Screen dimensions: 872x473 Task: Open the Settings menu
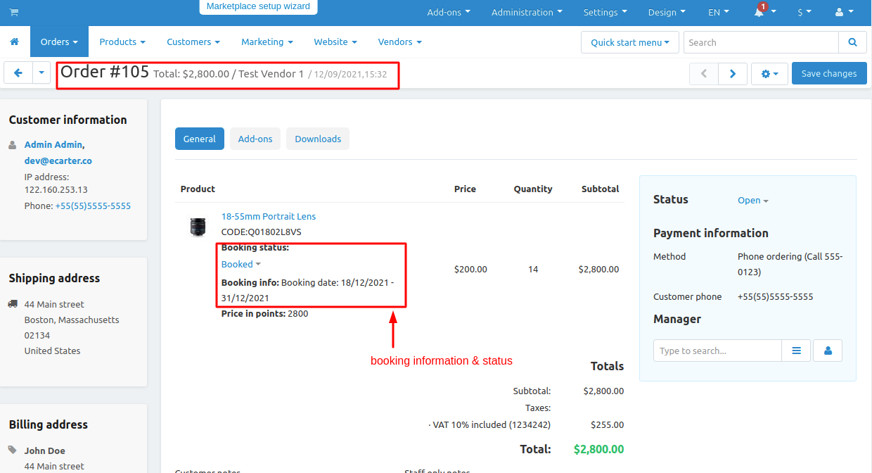[x=605, y=13]
